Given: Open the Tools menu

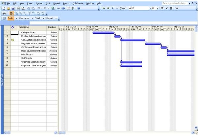Looking at the screenshot, I should click(x=48, y=3).
